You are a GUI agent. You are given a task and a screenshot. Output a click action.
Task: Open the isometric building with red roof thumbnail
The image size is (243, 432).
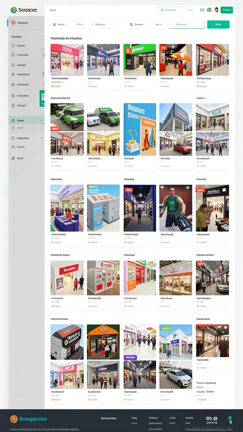coord(103,208)
